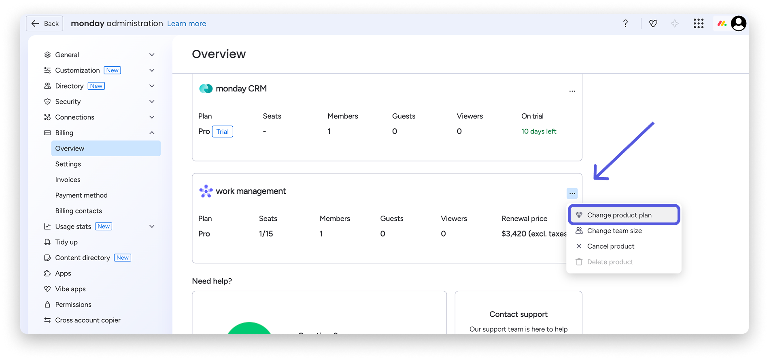Screen dimensions: 769x360
Task: Click the Vibe apps heart icon
Action: click(47, 289)
